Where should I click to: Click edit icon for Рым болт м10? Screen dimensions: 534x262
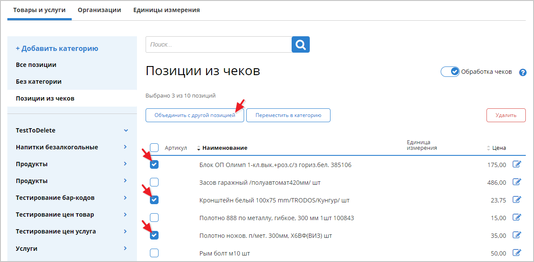click(517, 253)
